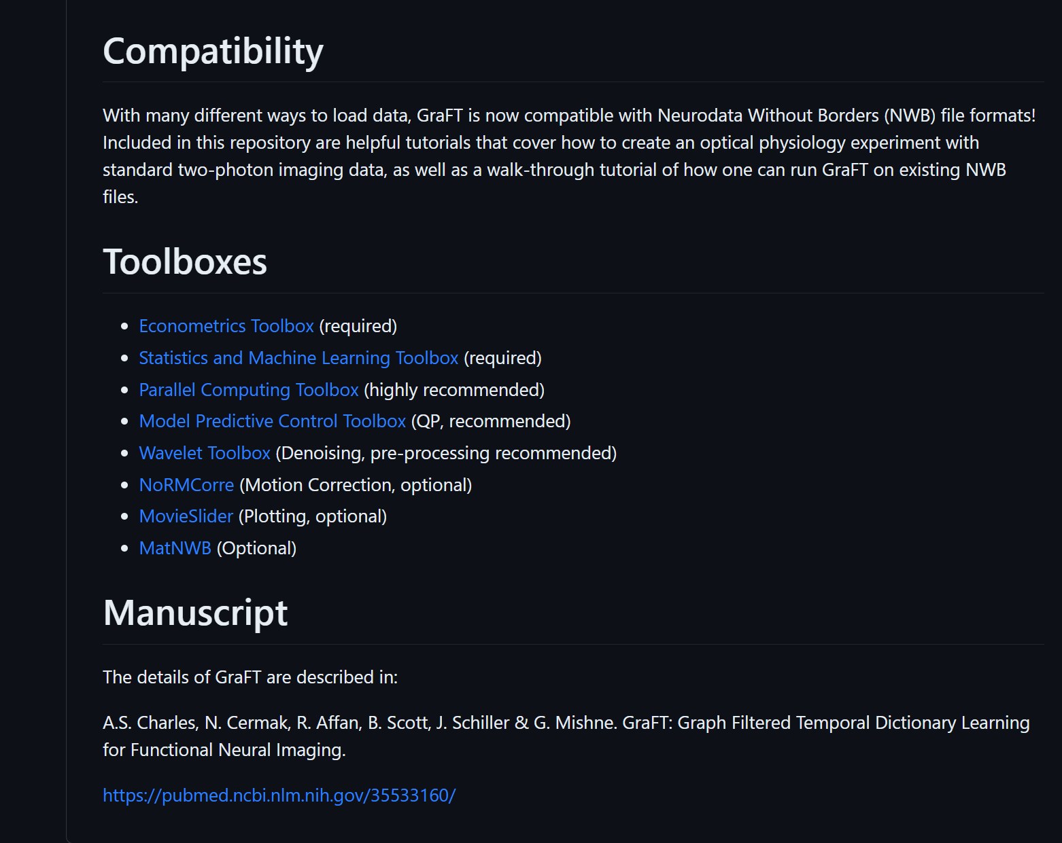The width and height of the screenshot is (1062, 843).
Task: Click the Toolboxes heading
Action: (185, 262)
